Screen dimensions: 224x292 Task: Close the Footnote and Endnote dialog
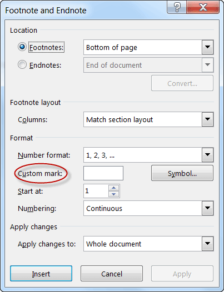point(203,7)
